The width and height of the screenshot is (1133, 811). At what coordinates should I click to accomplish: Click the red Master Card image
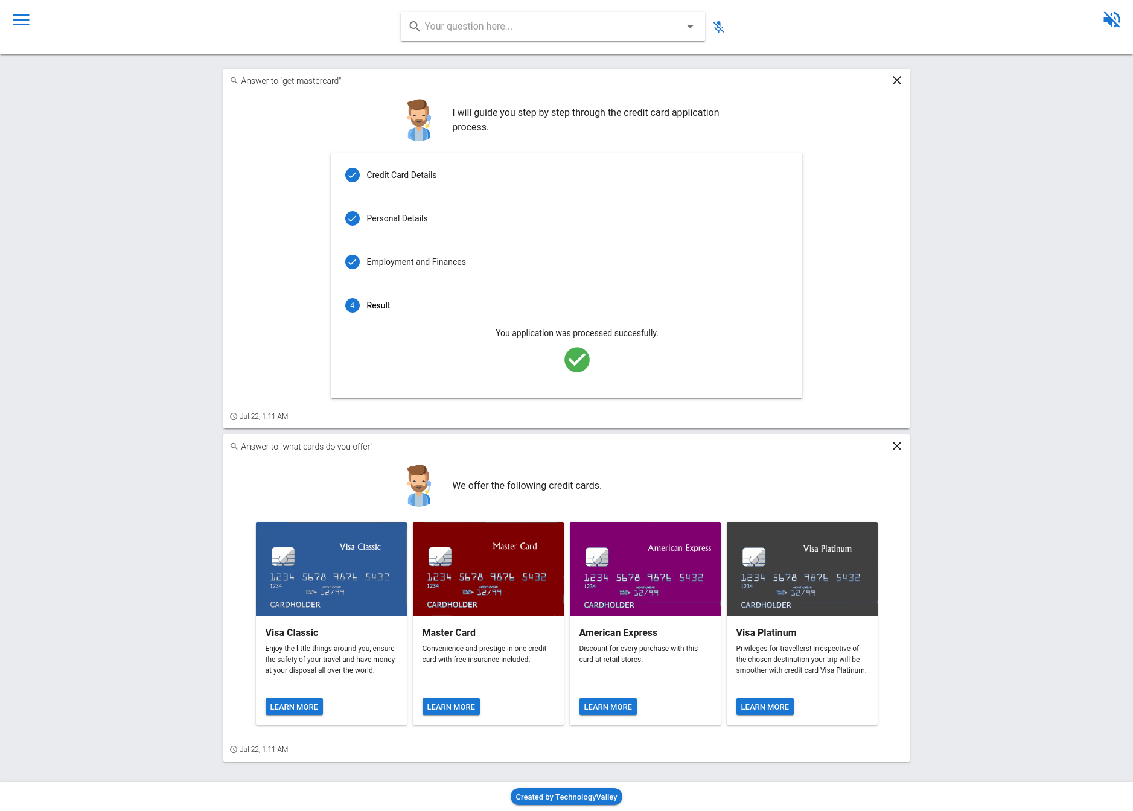(x=488, y=569)
